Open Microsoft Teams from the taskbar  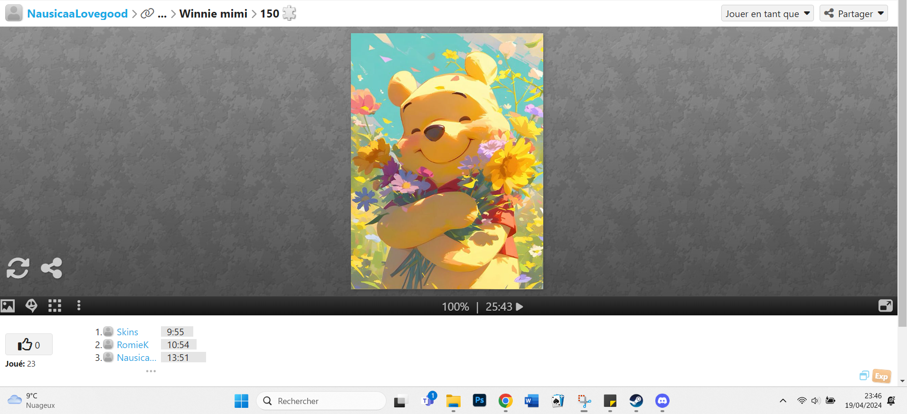[x=428, y=401]
